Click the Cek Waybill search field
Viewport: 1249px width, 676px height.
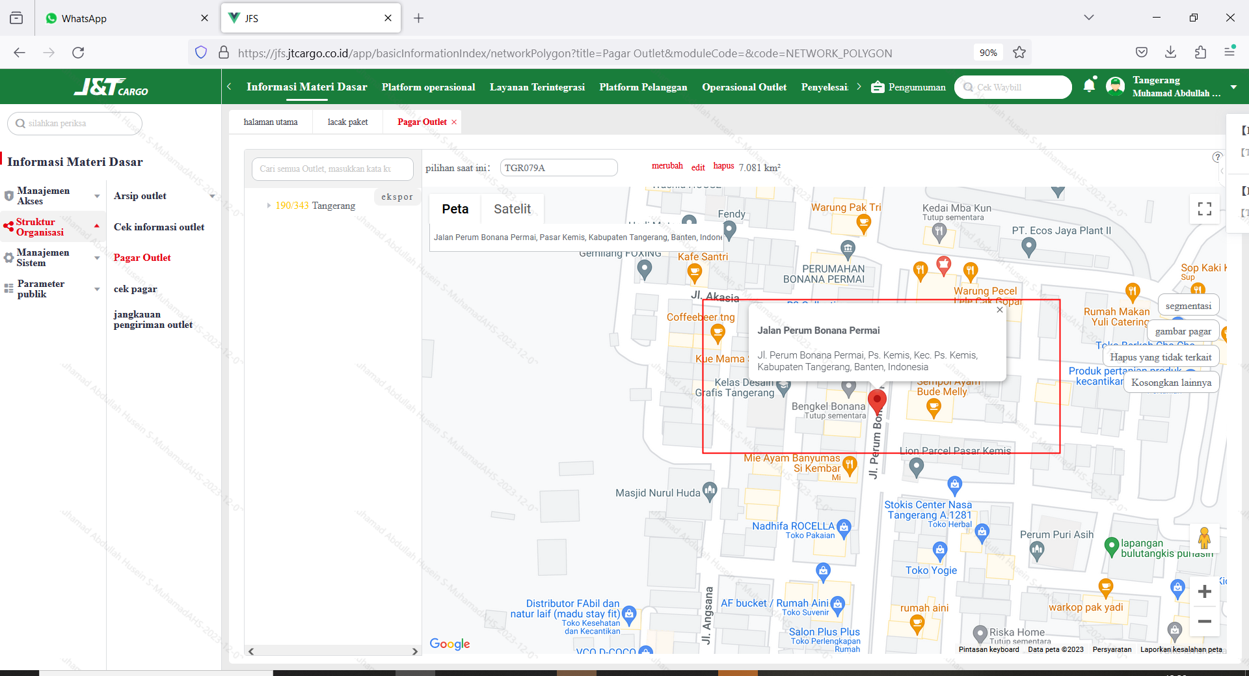[1013, 87]
